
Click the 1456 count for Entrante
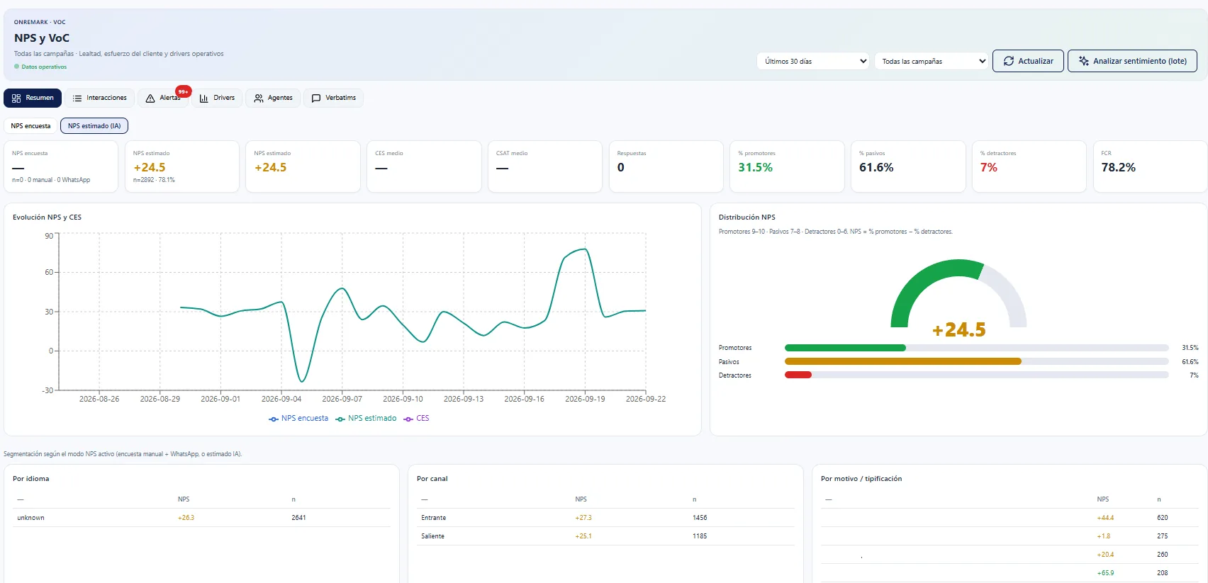(700, 518)
